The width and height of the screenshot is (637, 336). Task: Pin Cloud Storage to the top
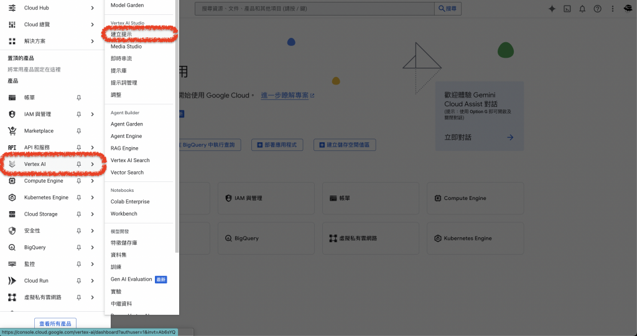coord(79,214)
